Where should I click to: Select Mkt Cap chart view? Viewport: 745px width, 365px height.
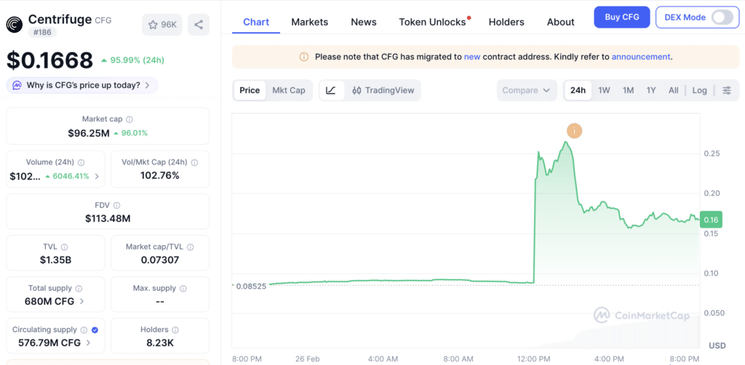point(288,90)
